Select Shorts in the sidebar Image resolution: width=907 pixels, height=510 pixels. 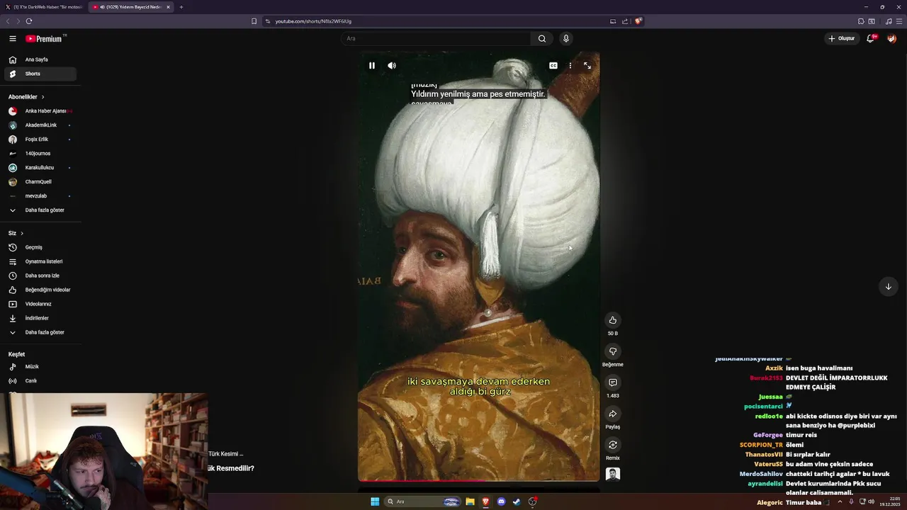(x=40, y=74)
